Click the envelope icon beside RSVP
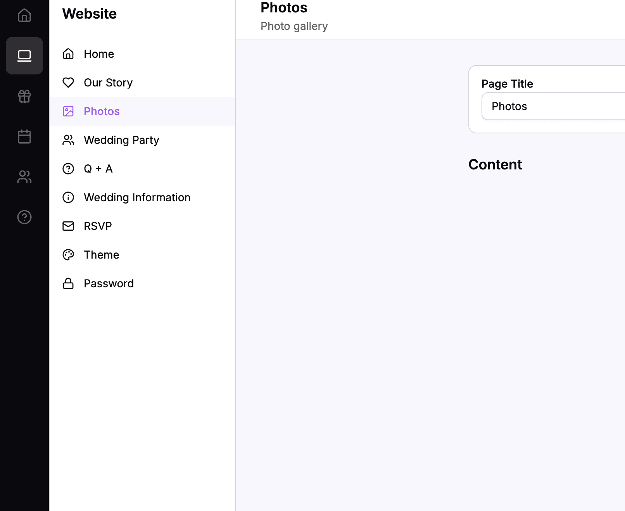625x511 pixels. (x=68, y=226)
